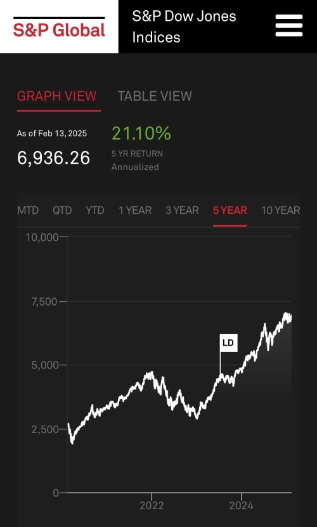Click the 21.10% return figure

pyautogui.click(x=141, y=133)
